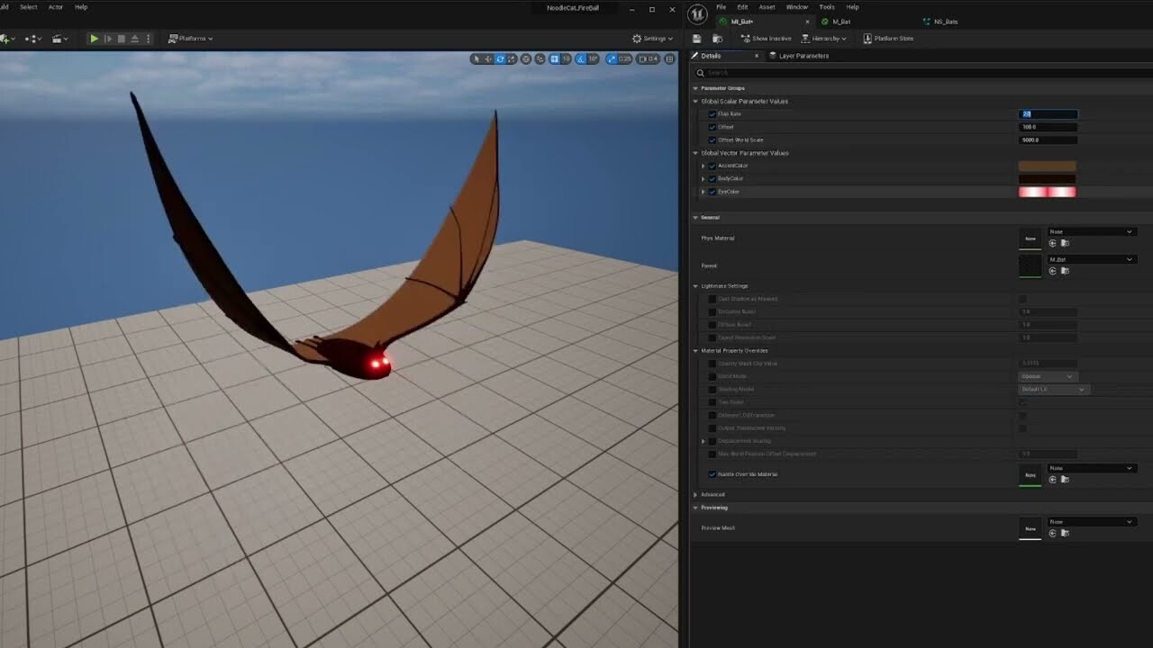This screenshot has width=1153, height=648.
Task: Click the grid snap size value of 10
Action: tap(566, 58)
